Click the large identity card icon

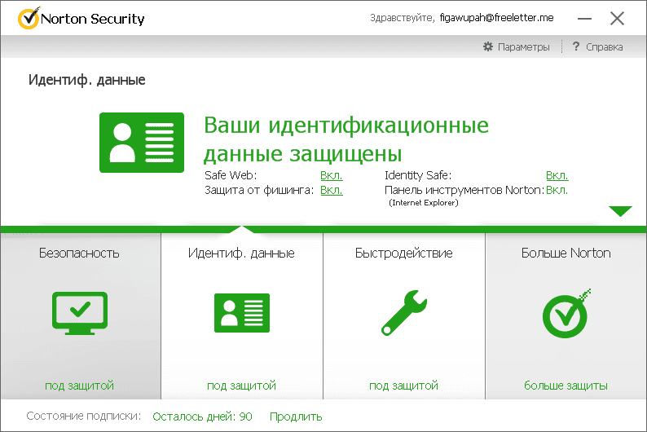142,143
